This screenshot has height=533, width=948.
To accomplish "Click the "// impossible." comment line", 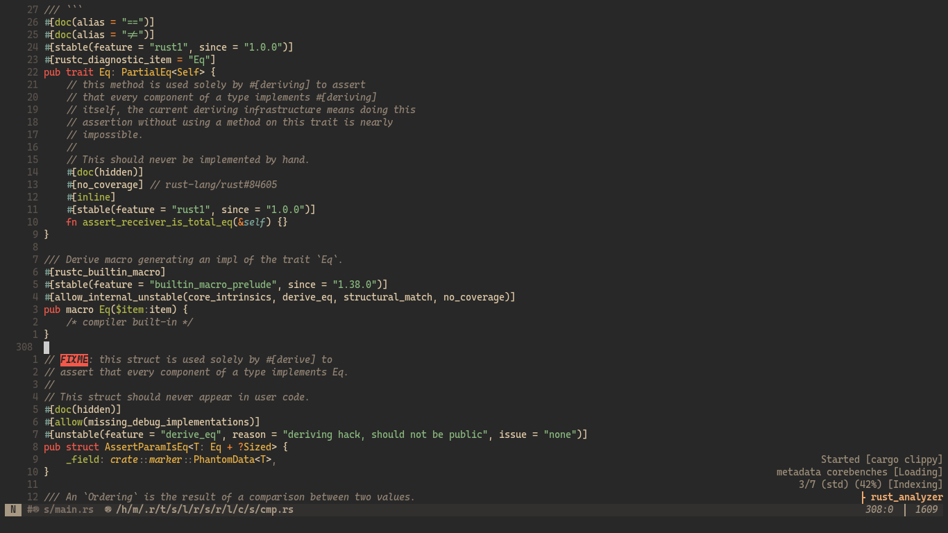I will point(105,135).
